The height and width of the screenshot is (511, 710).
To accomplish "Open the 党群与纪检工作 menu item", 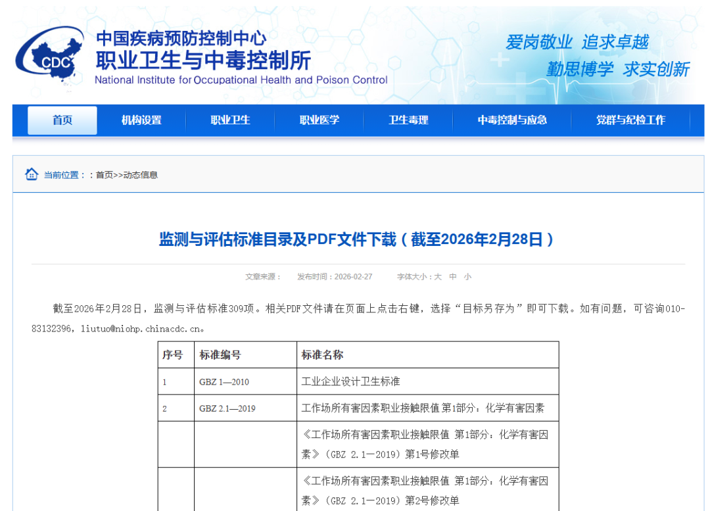I will coord(630,120).
